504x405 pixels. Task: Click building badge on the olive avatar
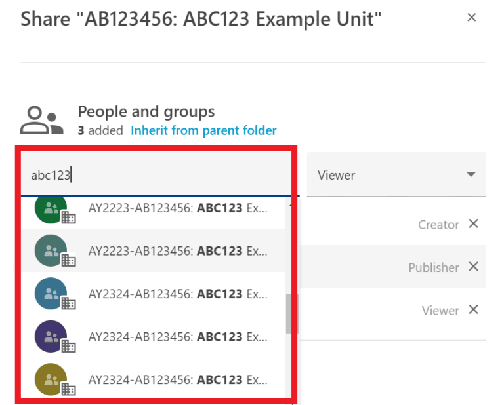[69, 390]
